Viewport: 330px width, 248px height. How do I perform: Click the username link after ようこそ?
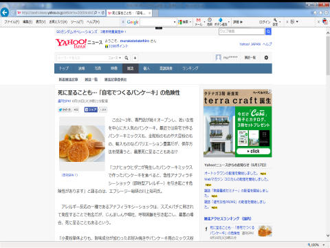coord(135,41)
